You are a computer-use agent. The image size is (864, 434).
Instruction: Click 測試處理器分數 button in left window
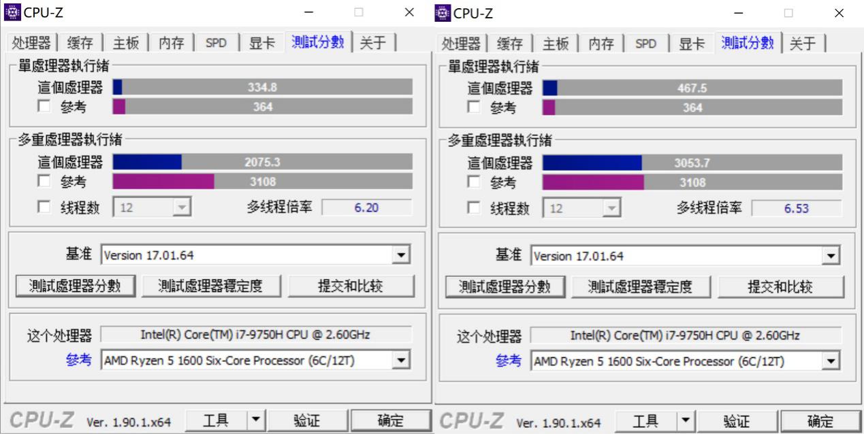75,286
